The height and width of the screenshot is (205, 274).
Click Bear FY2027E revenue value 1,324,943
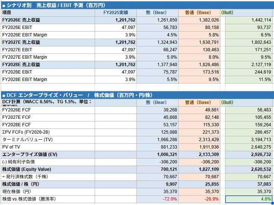tap(167, 42)
